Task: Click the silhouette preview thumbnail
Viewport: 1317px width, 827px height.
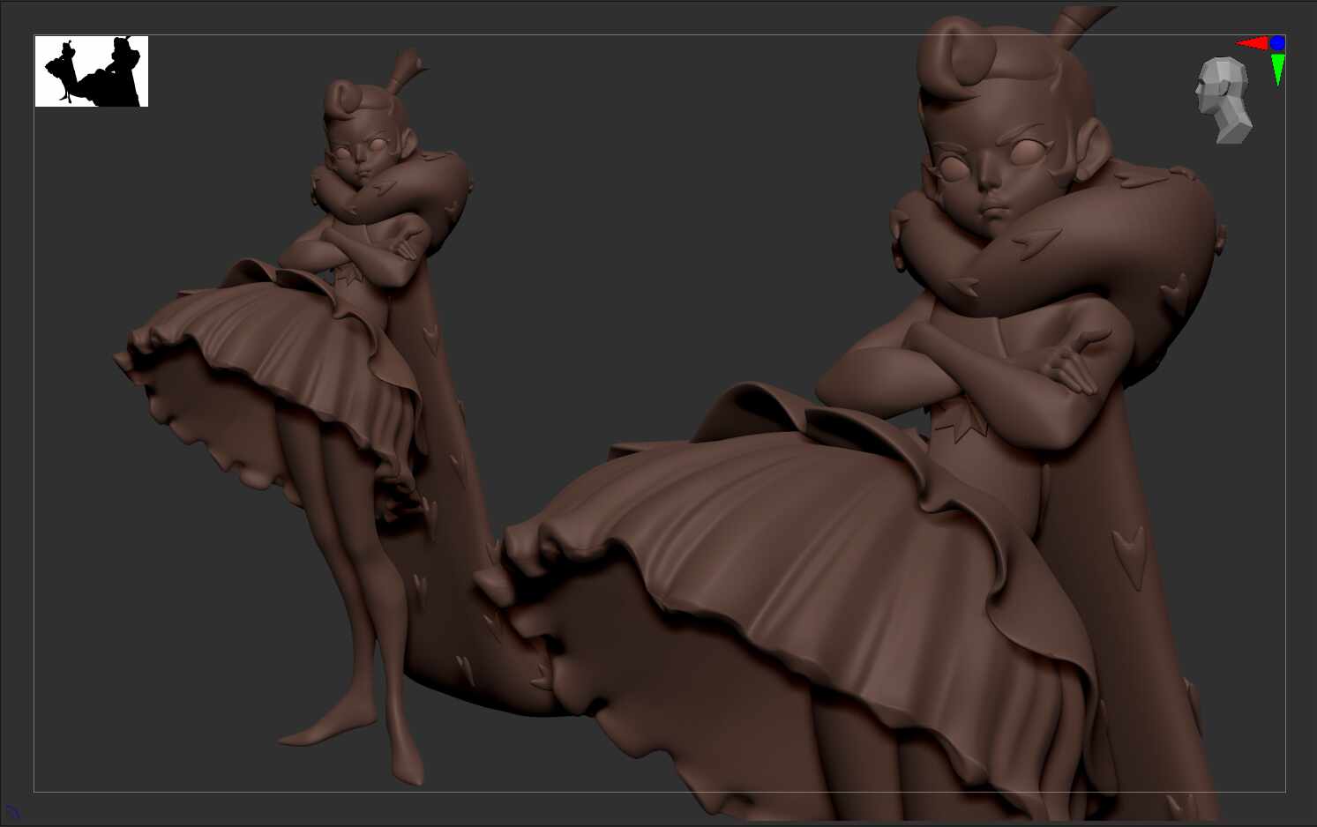Action: coord(92,71)
